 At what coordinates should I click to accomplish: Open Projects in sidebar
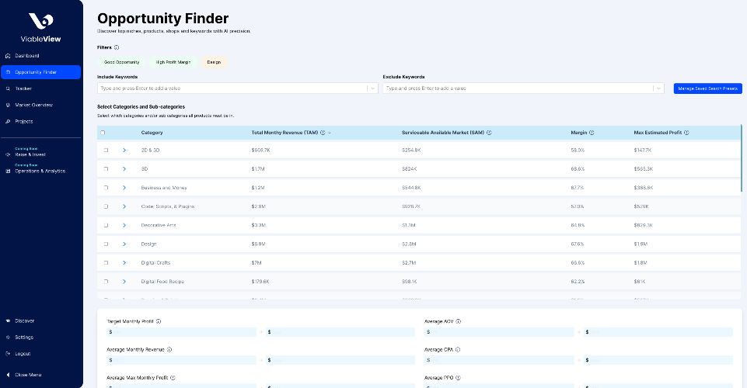pyautogui.click(x=24, y=121)
